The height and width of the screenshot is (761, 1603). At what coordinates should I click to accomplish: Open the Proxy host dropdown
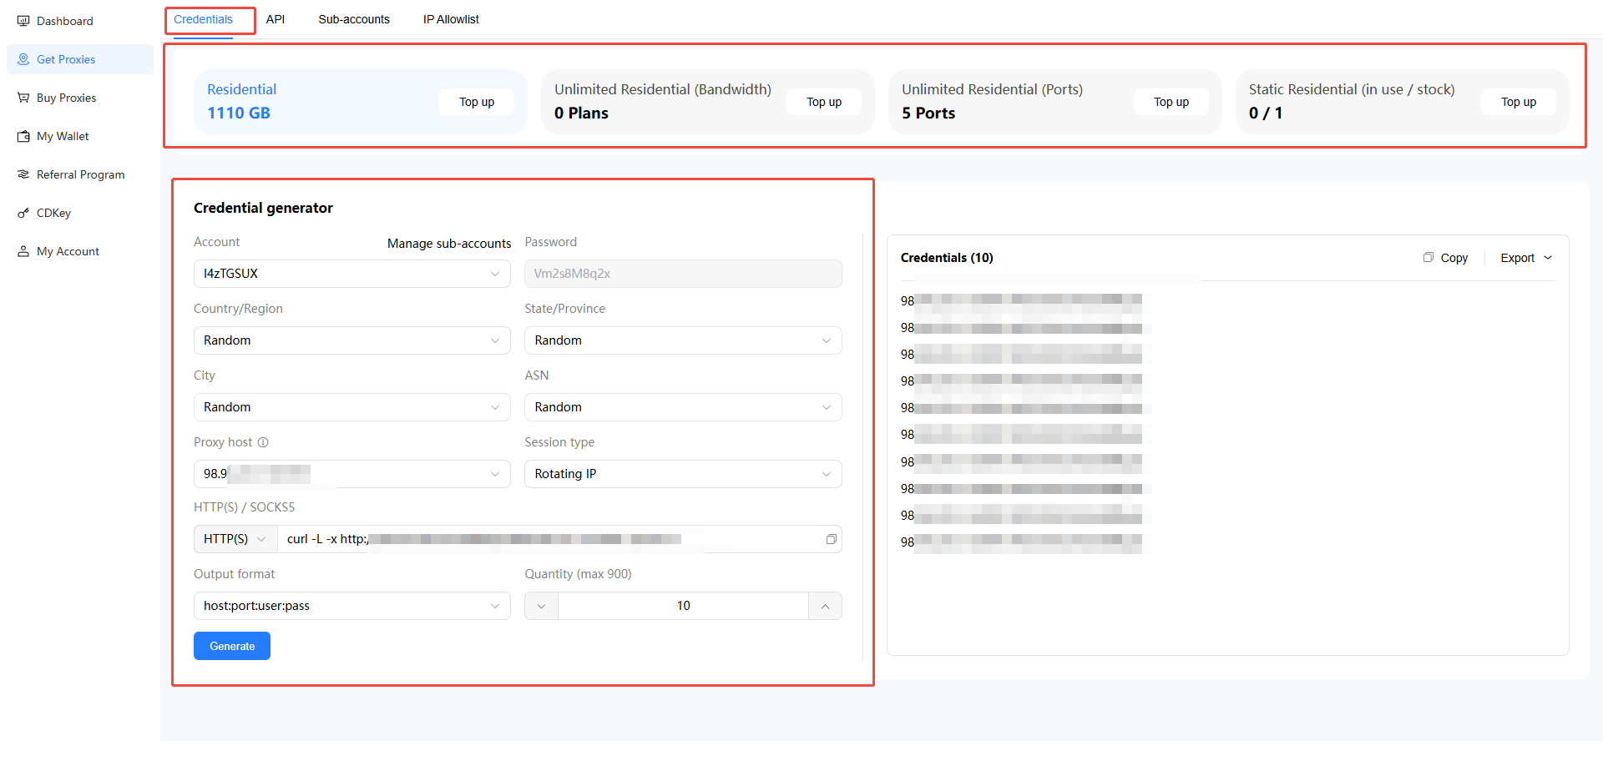click(352, 474)
